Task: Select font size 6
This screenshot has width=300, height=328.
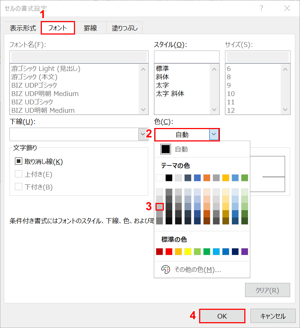Action: (229, 69)
